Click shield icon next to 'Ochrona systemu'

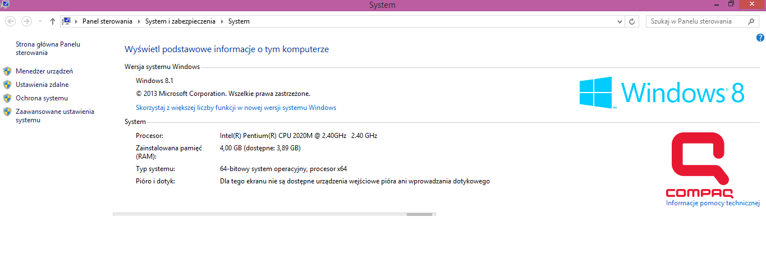coord(7,98)
